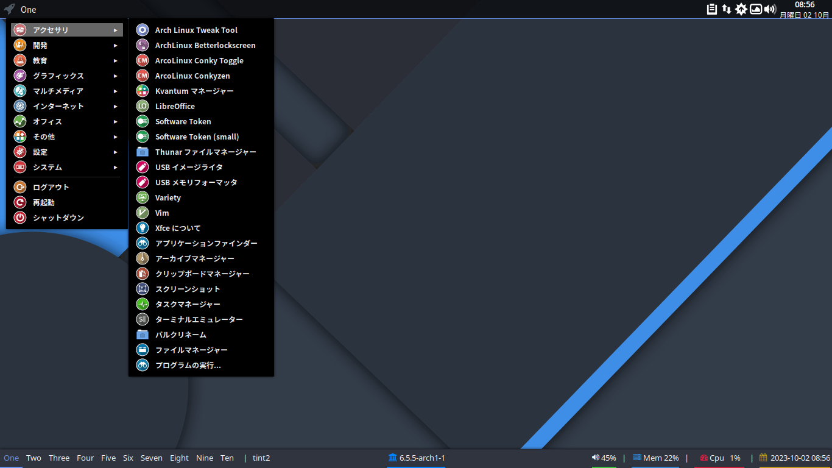The height and width of the screenshot is (468, 832).
Task: Click the Variety icon
Action: coord(142,197)
